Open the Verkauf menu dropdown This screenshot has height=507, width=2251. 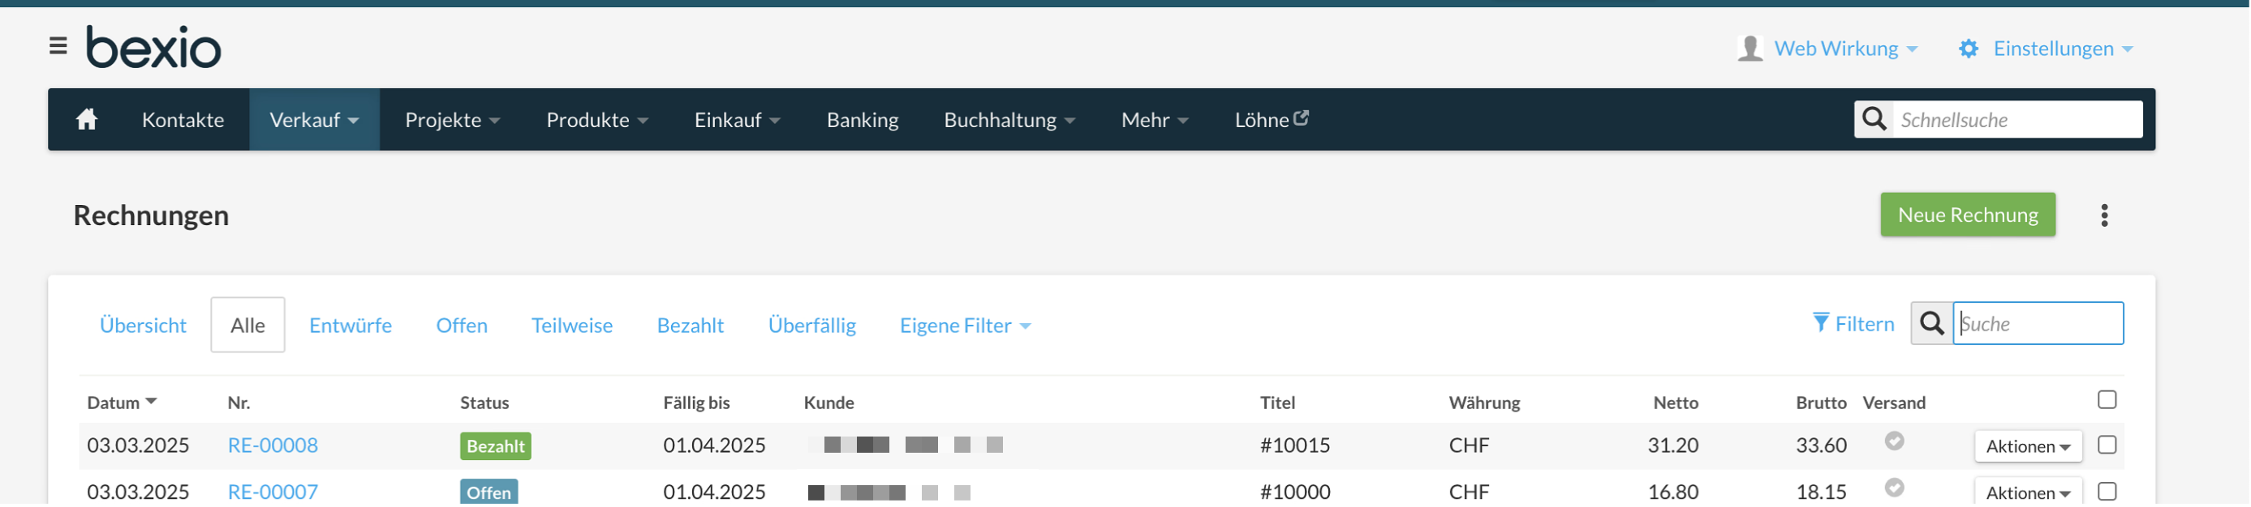315,120
